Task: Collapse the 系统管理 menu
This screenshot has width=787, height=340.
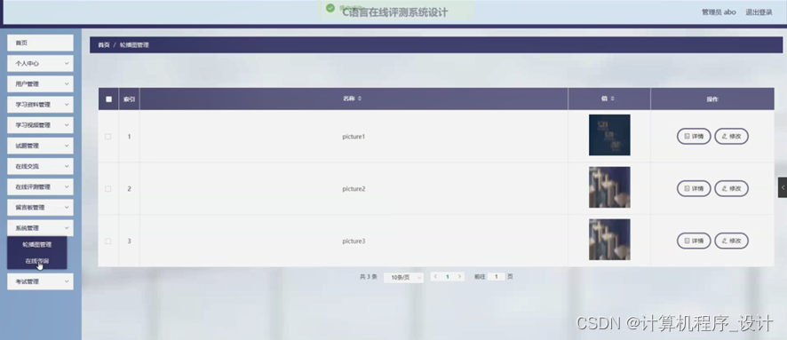Action: (x=40, y=228)
